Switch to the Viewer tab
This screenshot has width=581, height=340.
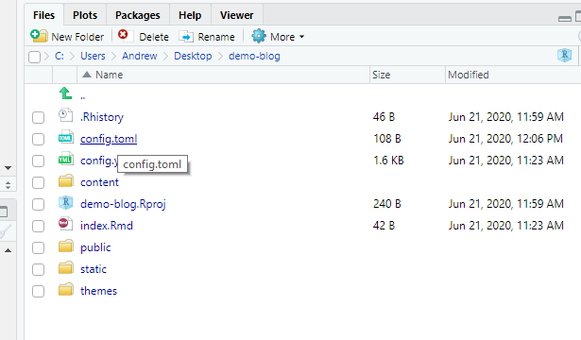[236, 15]
